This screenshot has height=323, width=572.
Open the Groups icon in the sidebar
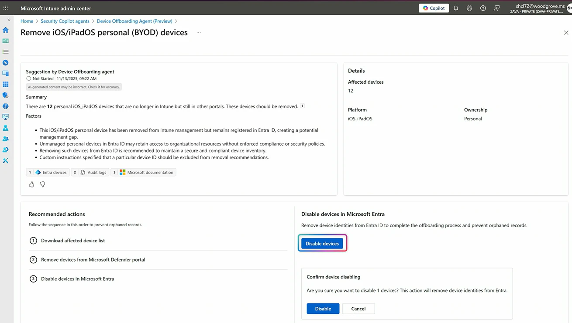click(x=6, y=139)
